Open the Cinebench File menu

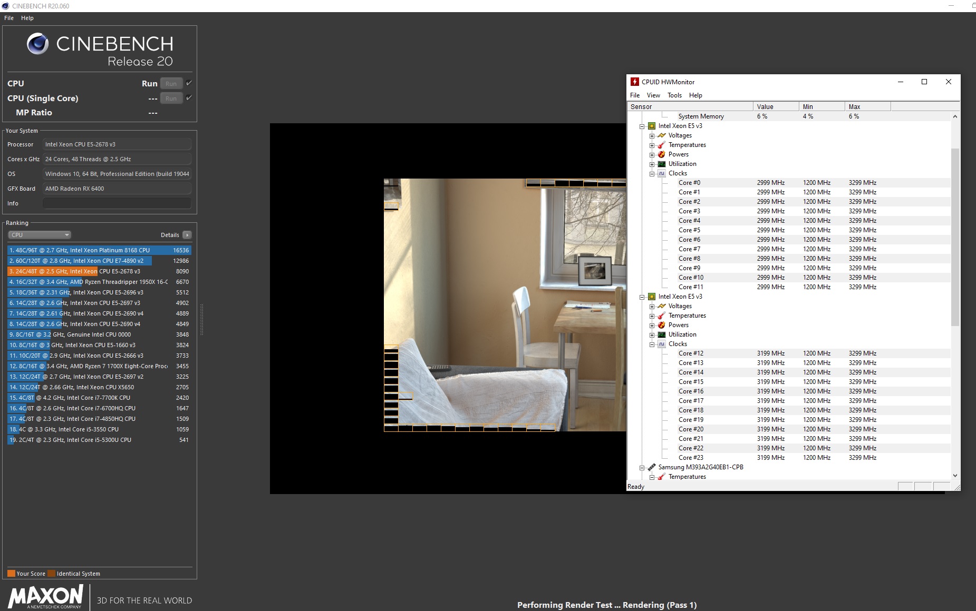[9, 18]
